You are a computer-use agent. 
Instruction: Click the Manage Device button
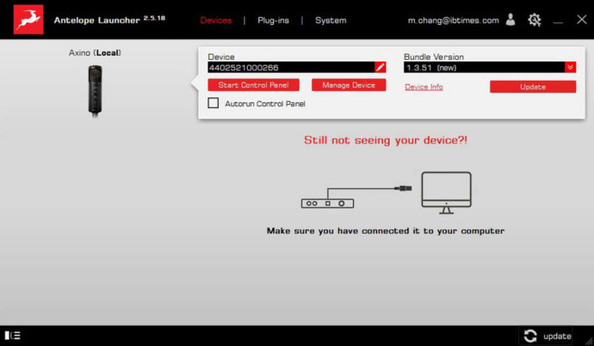point(349,85)
